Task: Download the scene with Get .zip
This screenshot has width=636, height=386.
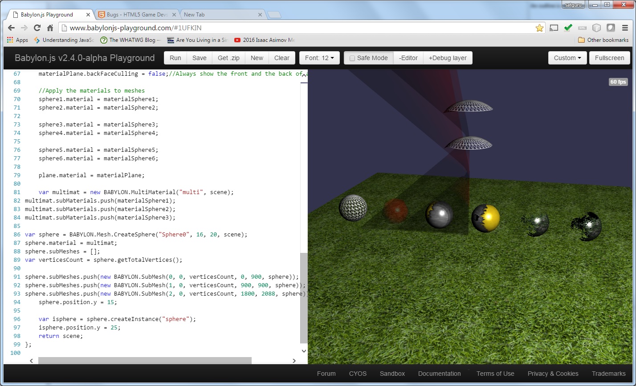Action: click(228, 58)
